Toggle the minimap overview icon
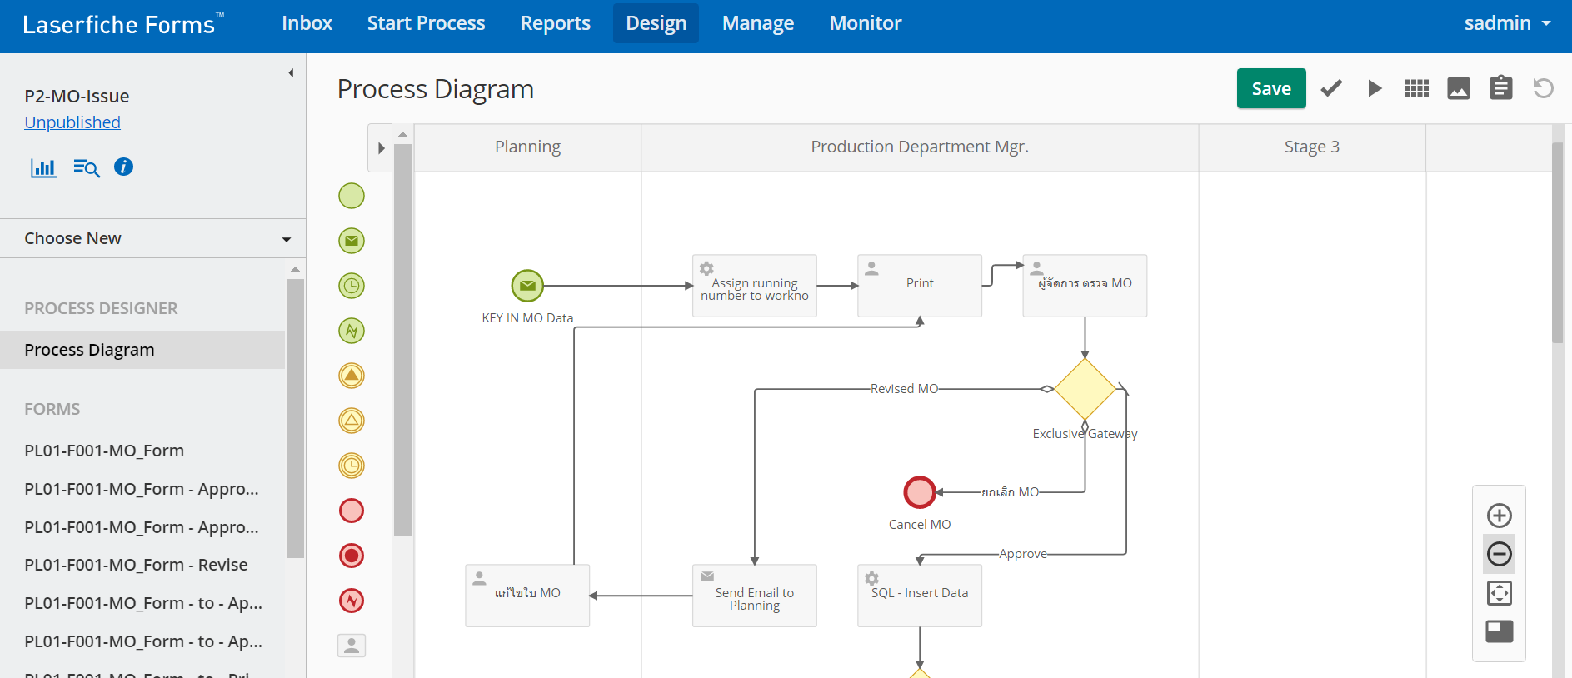This screenshot has width=1572, height=678. (1500, 631)
